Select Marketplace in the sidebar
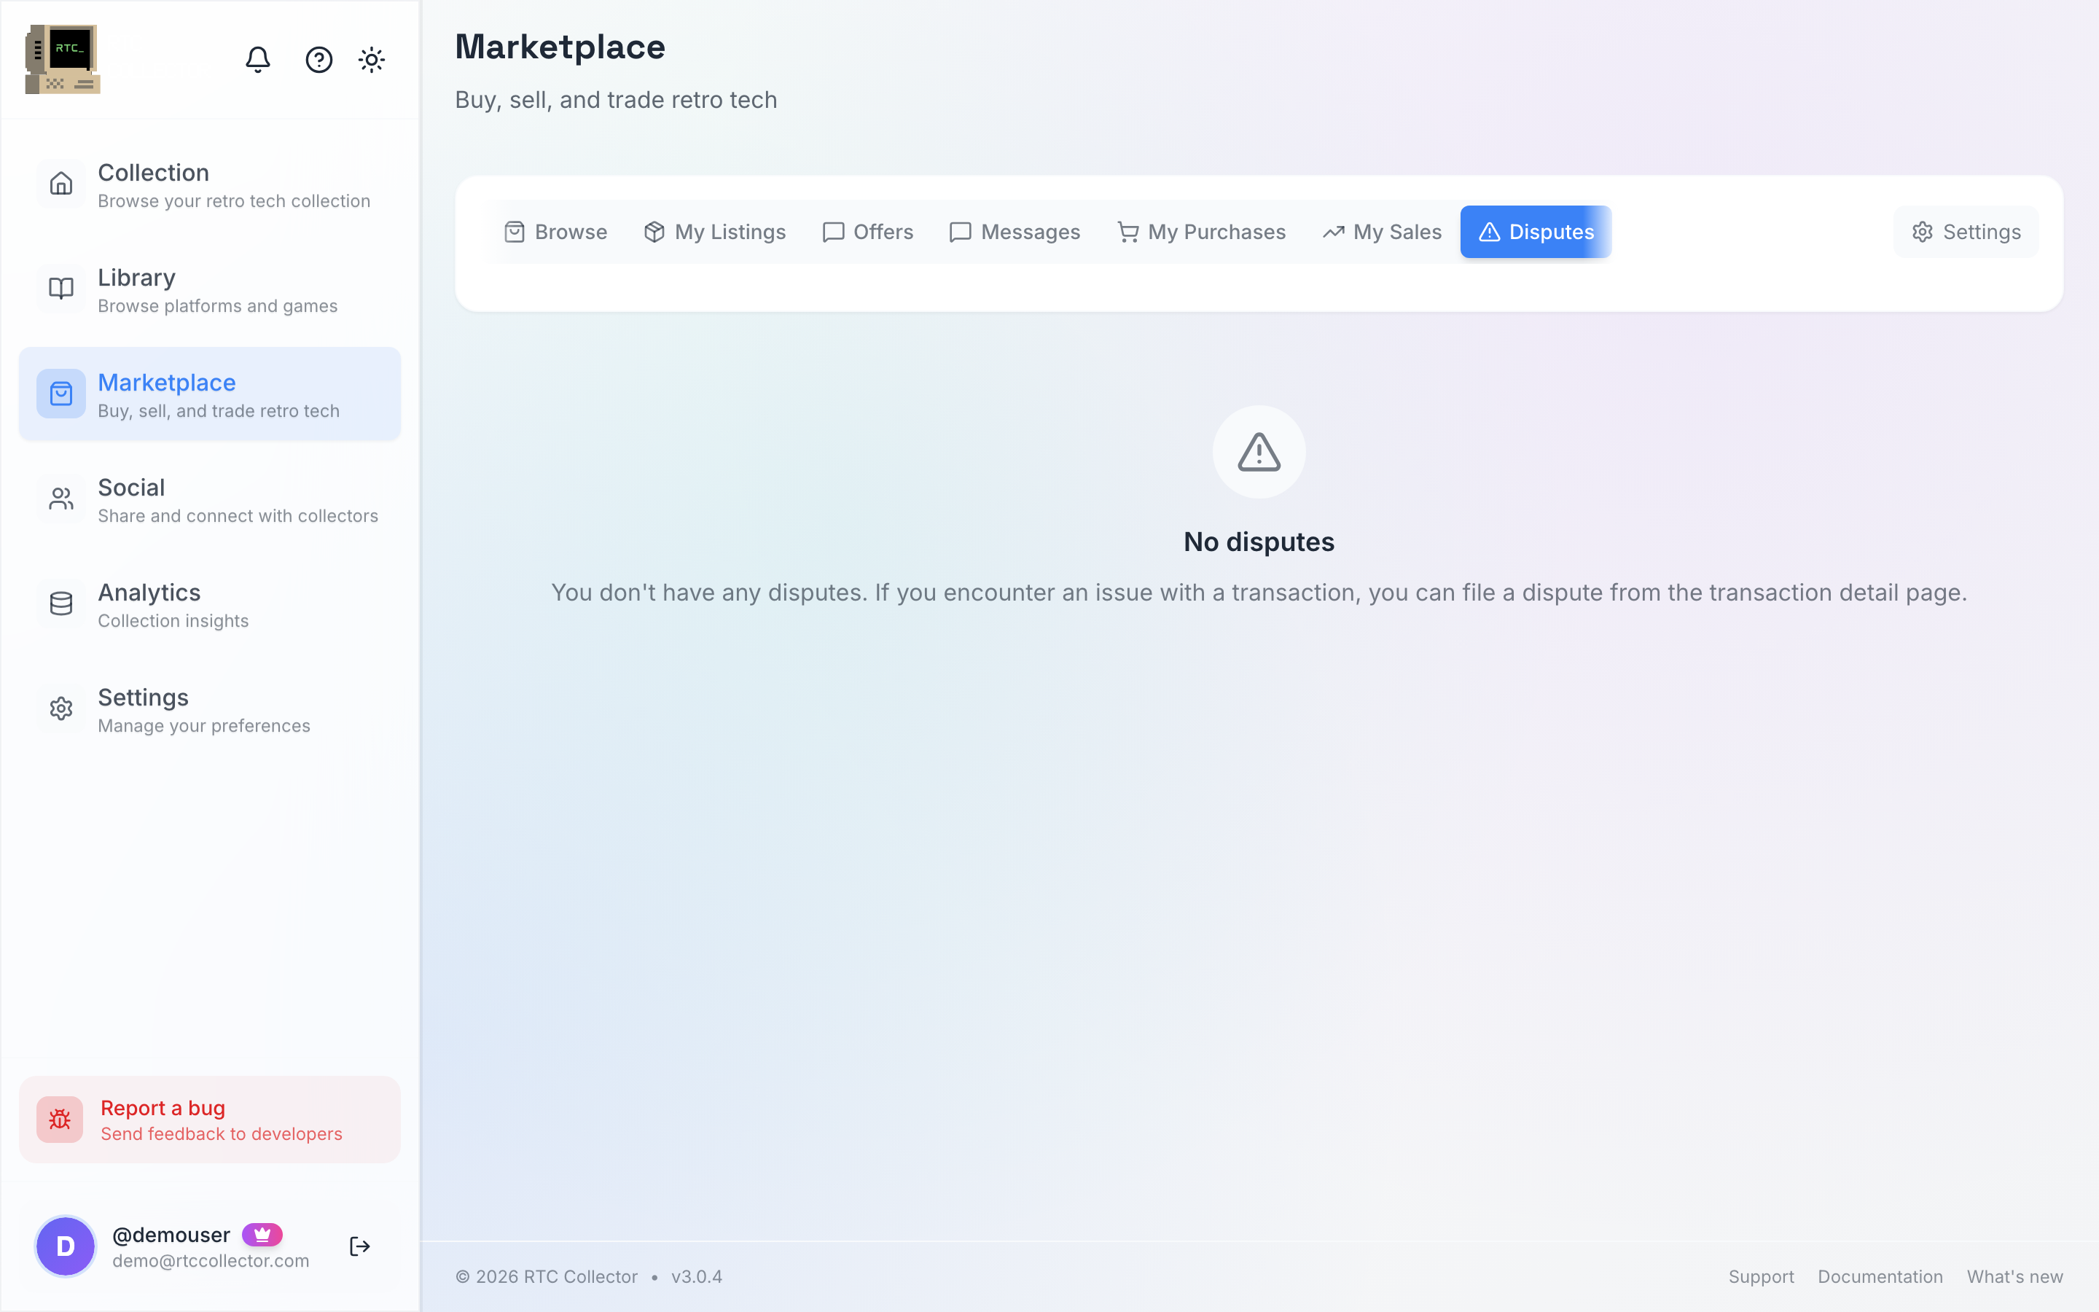2099x1312 pixels. tap(210, 394)
